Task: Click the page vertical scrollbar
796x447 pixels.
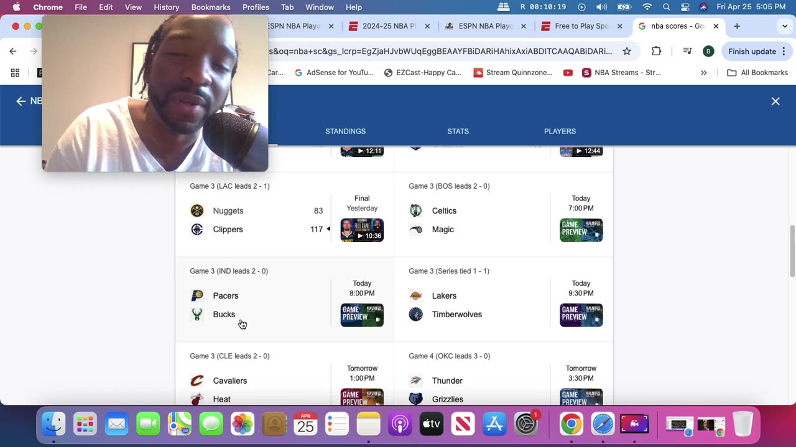Action: pos(792,251)
